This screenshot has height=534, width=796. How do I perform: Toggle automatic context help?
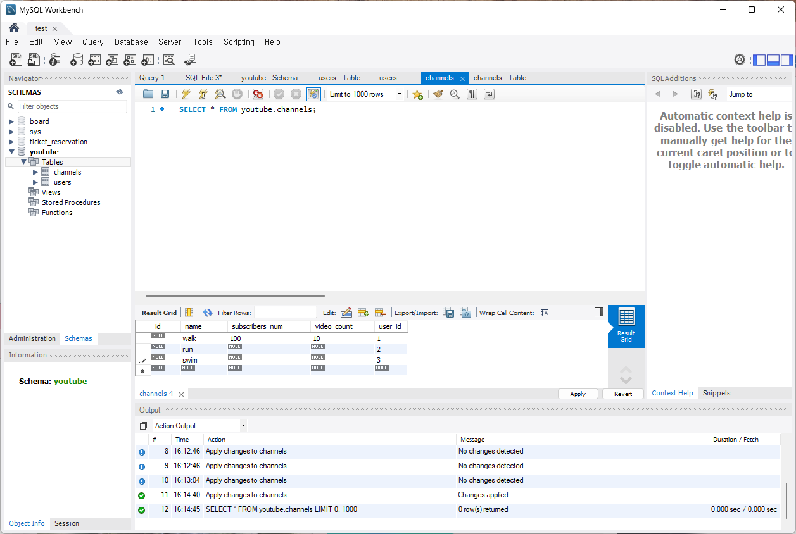coord(714,94)
